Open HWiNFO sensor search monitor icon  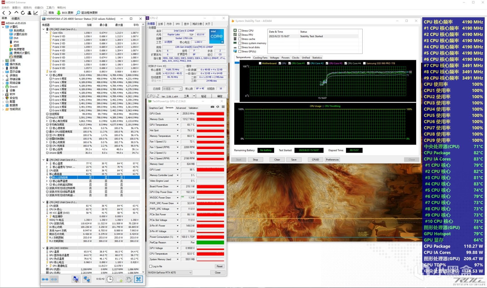76,279
